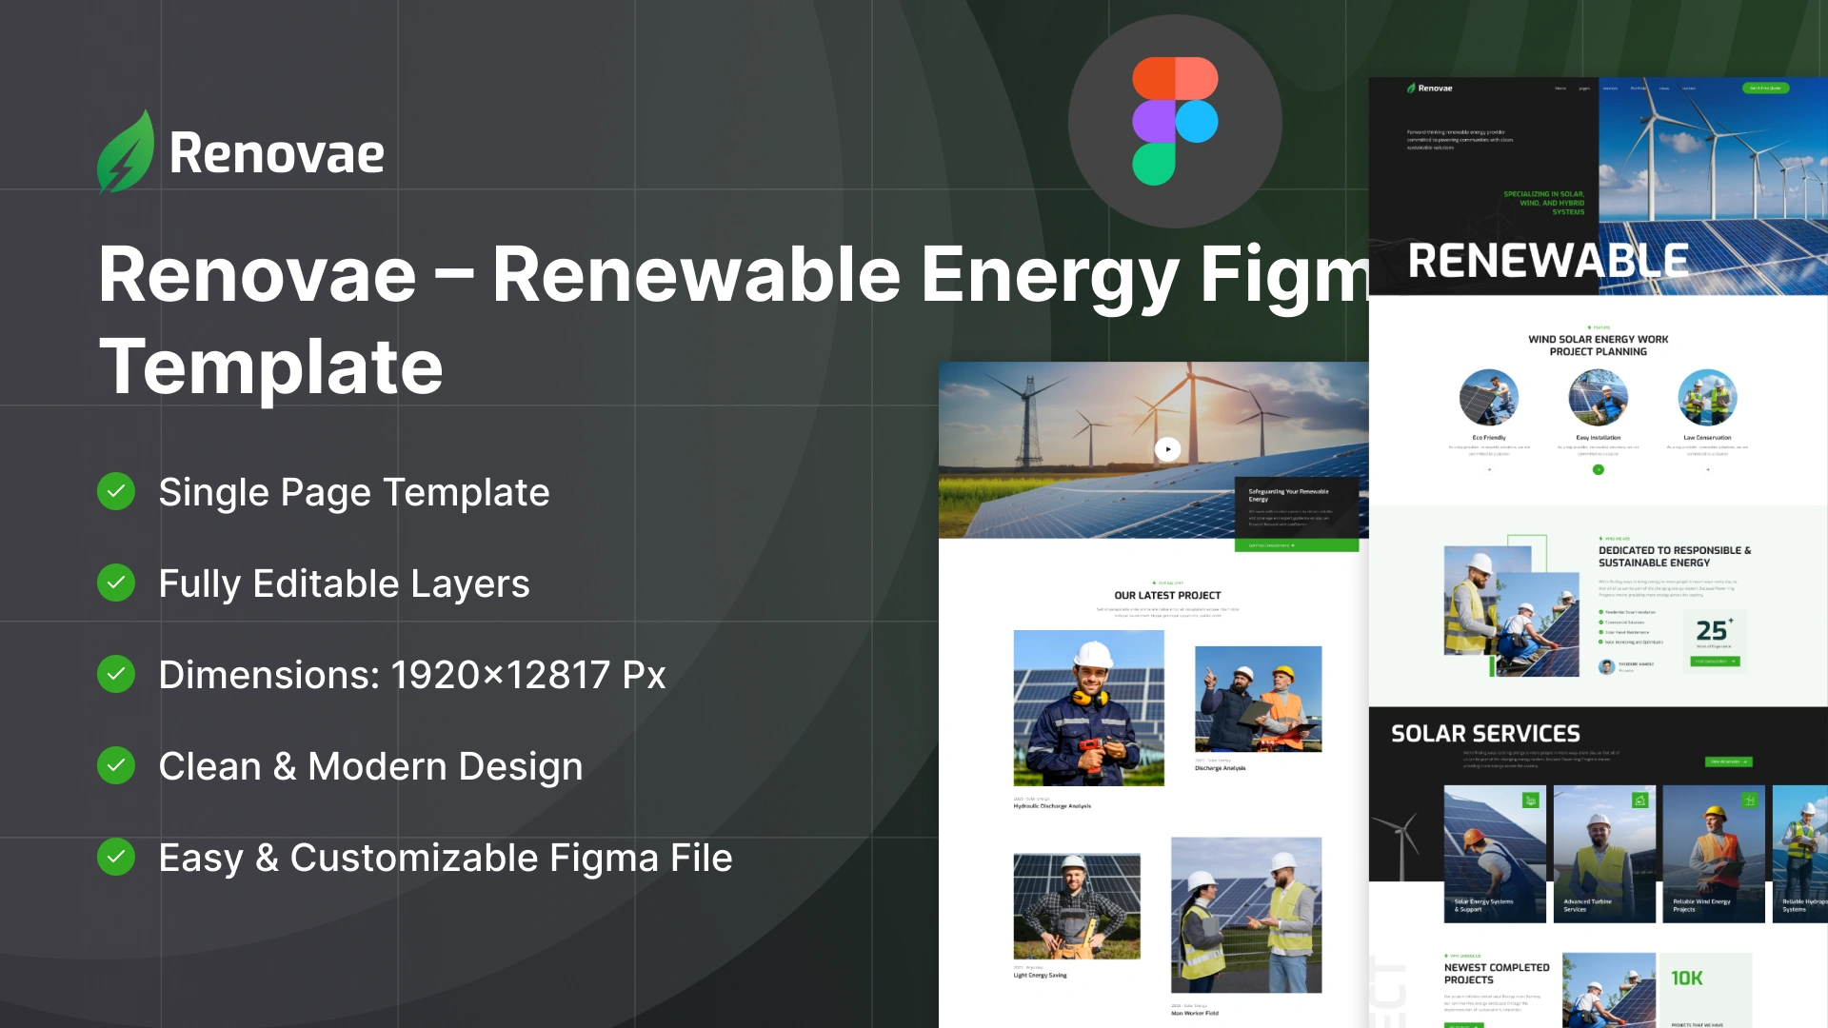Click the check icon beside Fully Editable Layers

pos(116,583)
